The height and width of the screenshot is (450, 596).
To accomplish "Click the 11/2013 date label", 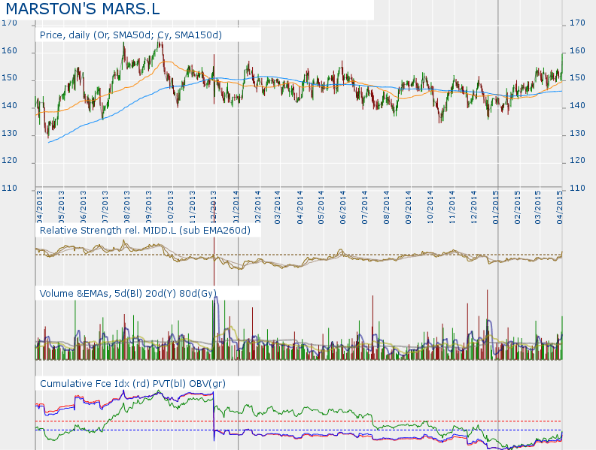I will [x=192, y=207].
